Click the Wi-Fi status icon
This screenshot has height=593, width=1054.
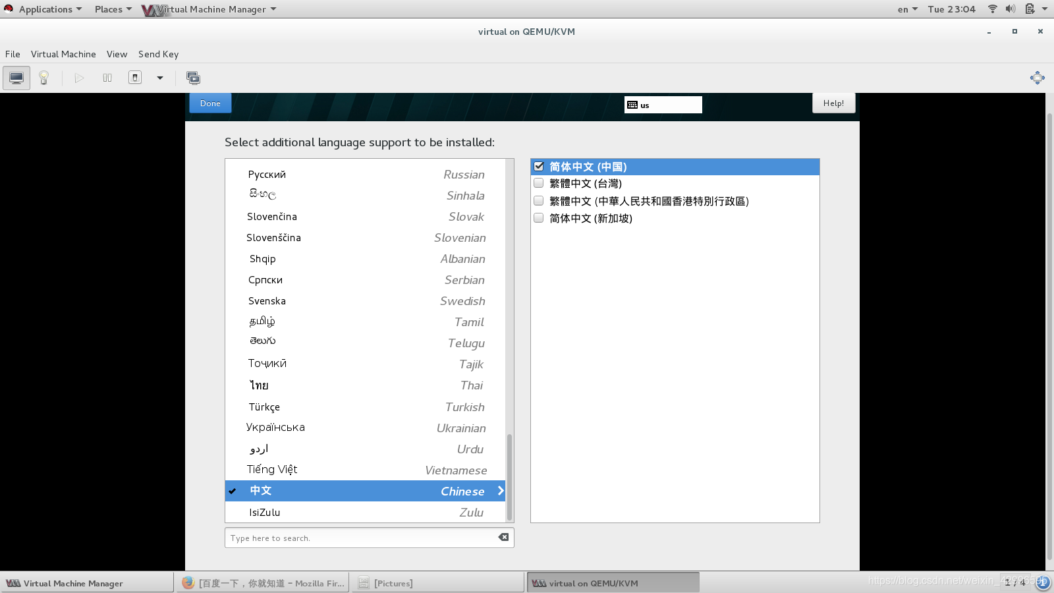tap(992, 9)
